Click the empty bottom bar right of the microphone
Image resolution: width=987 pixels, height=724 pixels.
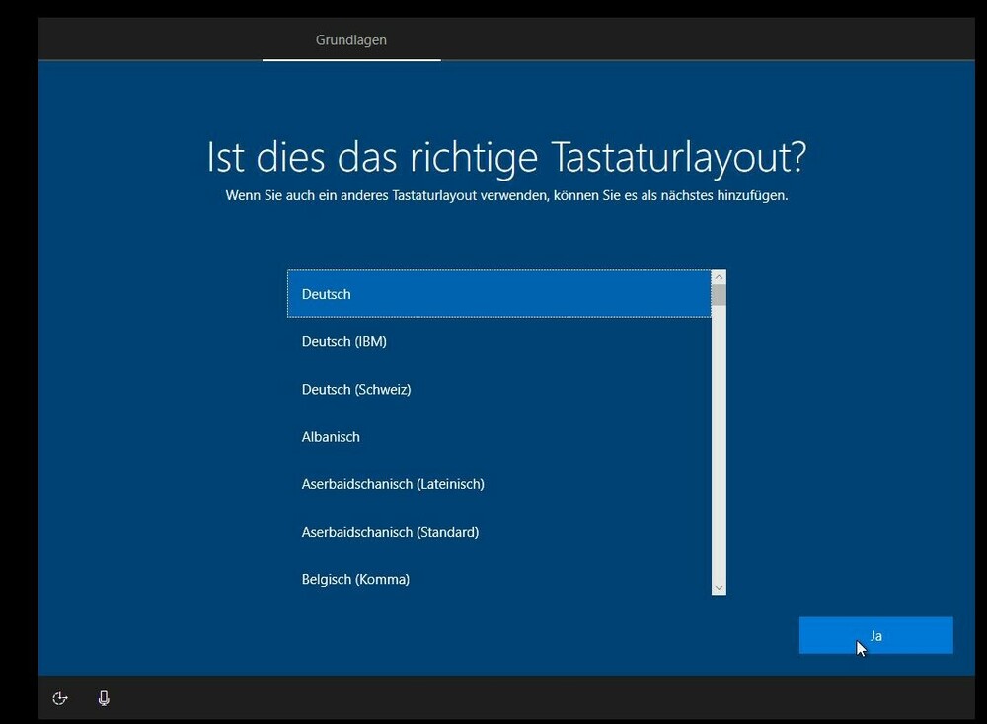pos(493,698)
